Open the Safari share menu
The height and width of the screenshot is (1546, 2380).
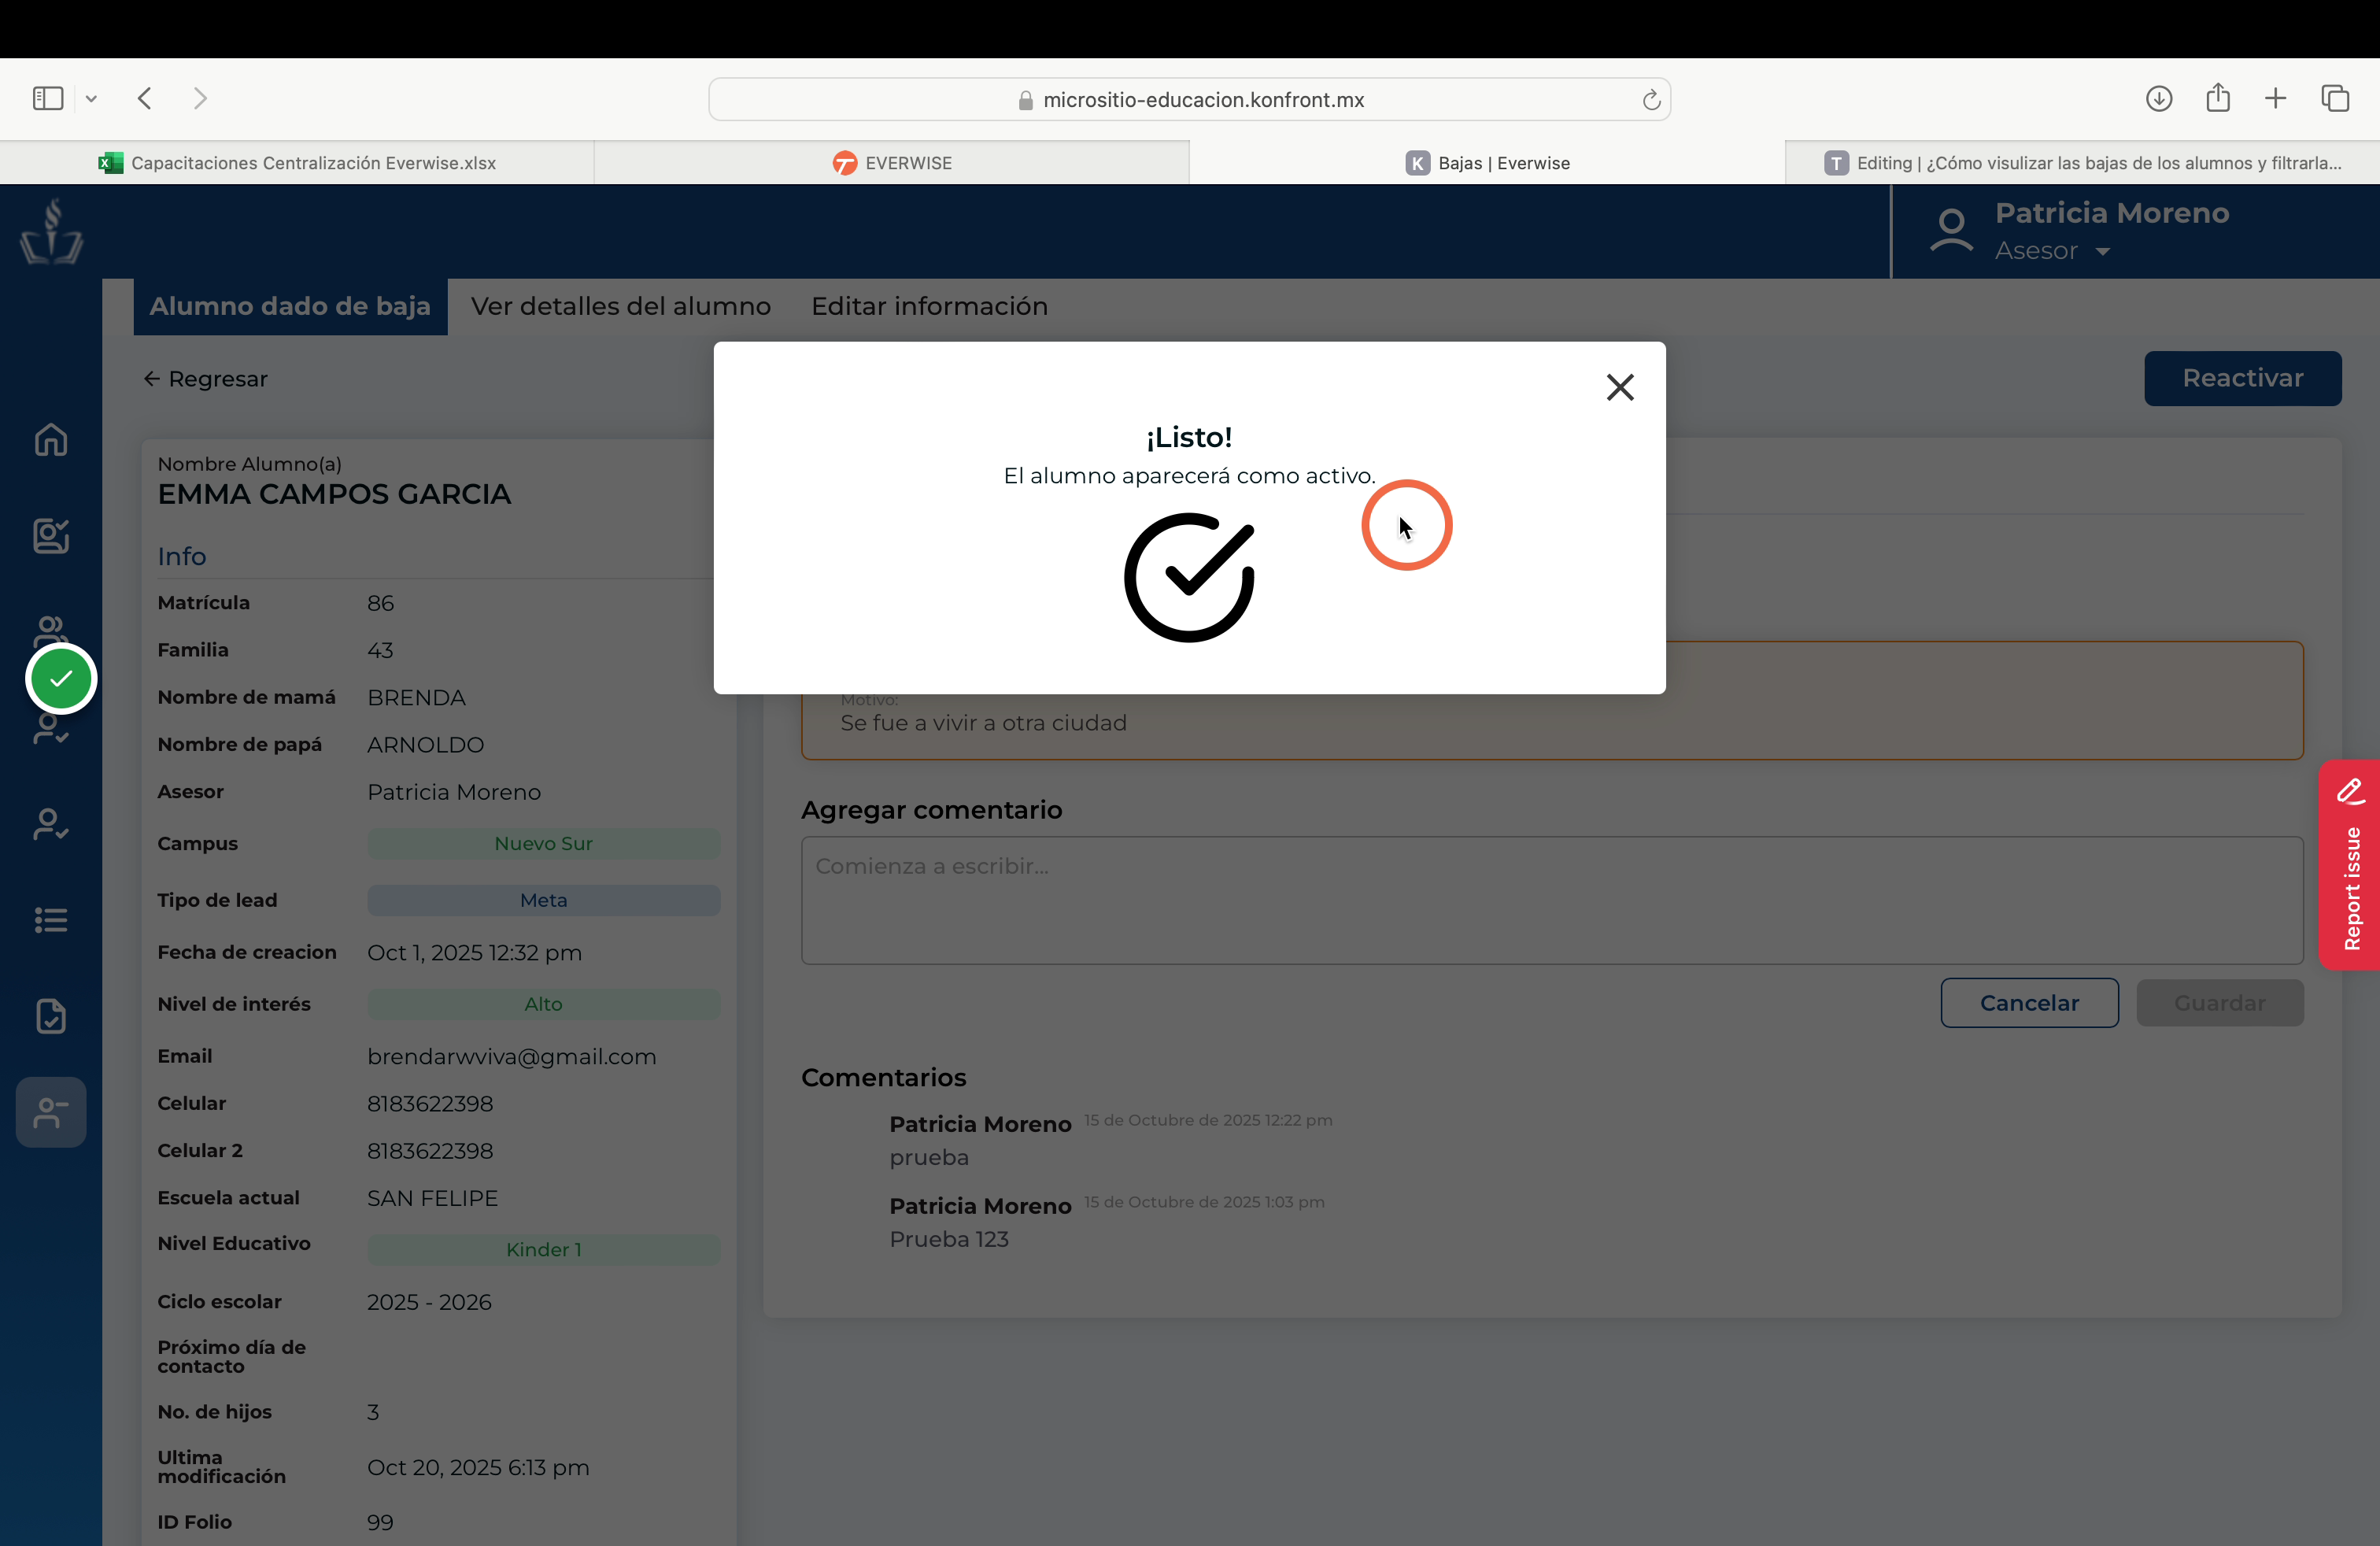2218,97
